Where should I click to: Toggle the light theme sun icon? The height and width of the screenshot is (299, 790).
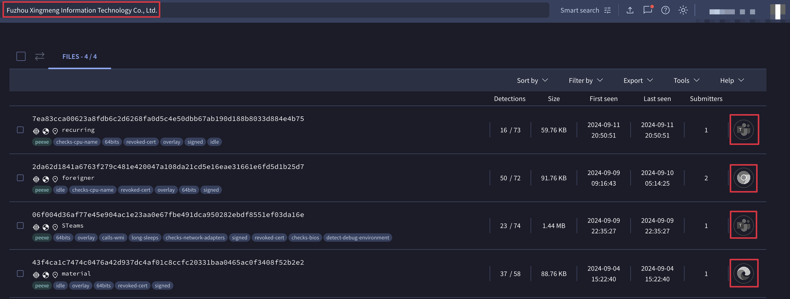[683, 10]
